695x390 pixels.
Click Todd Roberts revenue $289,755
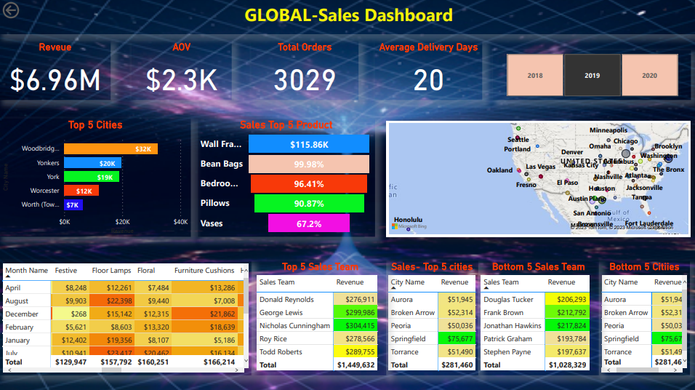click(x=355, y=352)
